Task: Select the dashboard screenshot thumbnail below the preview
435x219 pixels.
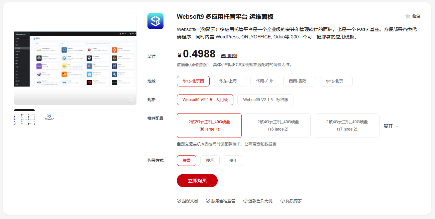Action: tap(24, 117)
